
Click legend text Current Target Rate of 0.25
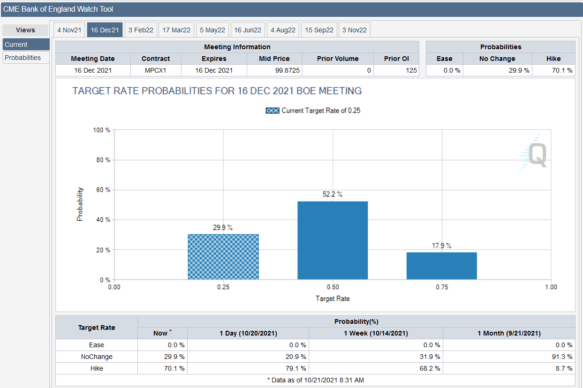click(321, 111)
